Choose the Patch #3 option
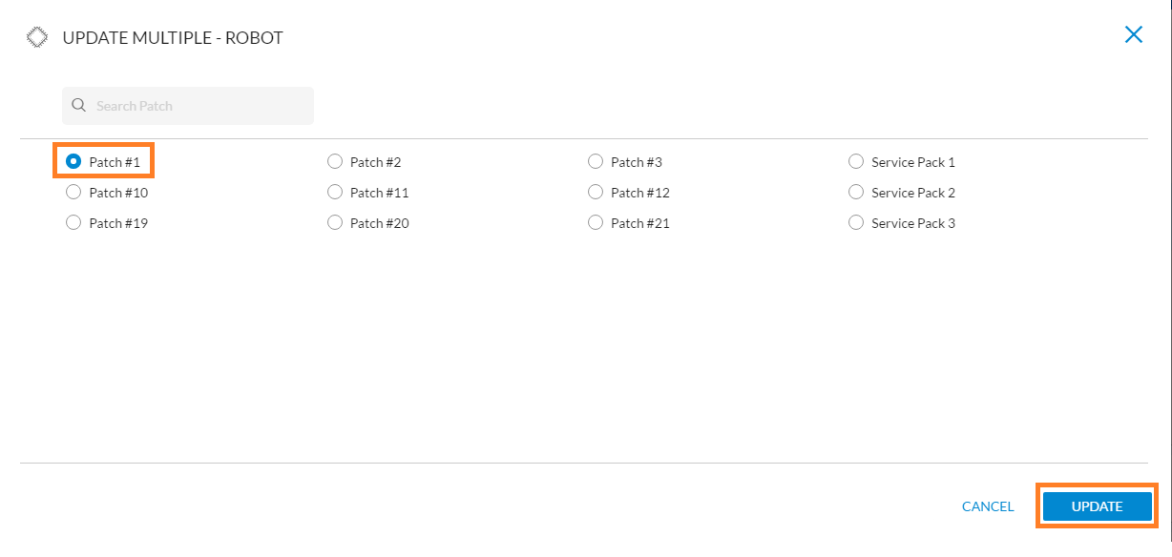Viewport: 1172px width, 557px height. 596,162
